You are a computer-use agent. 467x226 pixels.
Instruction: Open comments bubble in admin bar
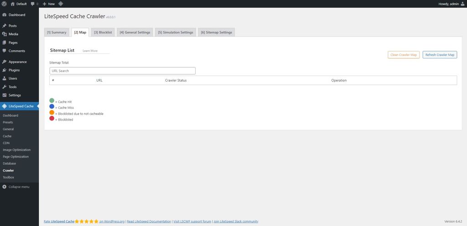coord(33,4)
